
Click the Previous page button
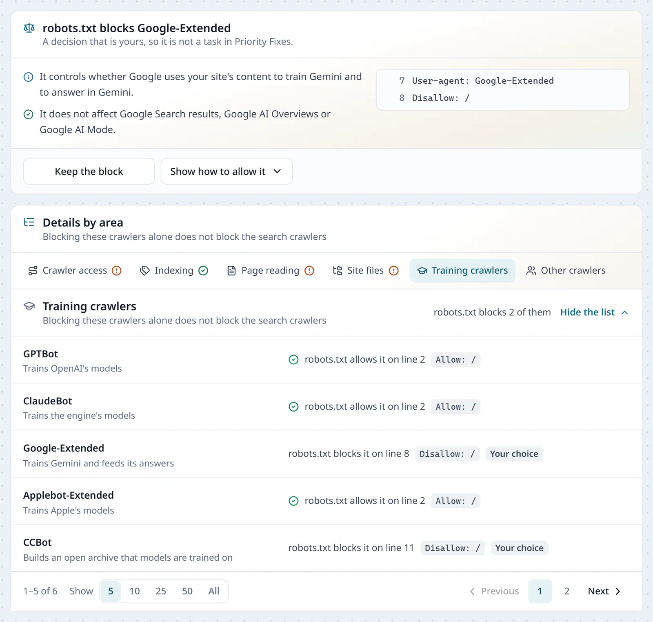[x=494, y=591]
